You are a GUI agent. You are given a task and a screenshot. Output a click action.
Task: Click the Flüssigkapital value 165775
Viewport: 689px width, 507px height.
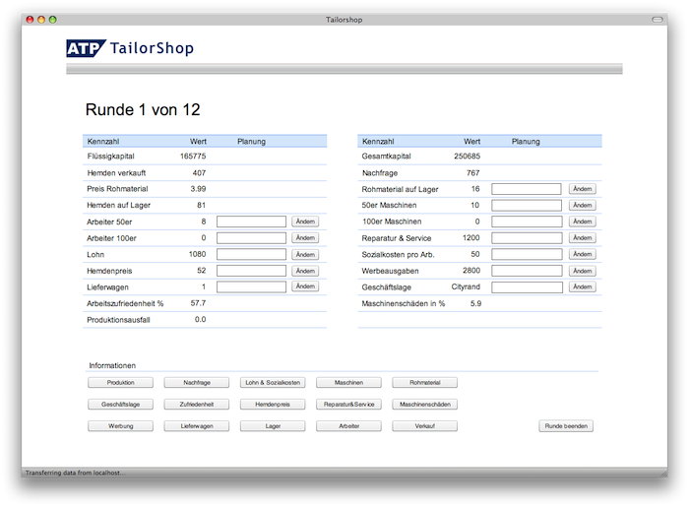tap(193, 156)
